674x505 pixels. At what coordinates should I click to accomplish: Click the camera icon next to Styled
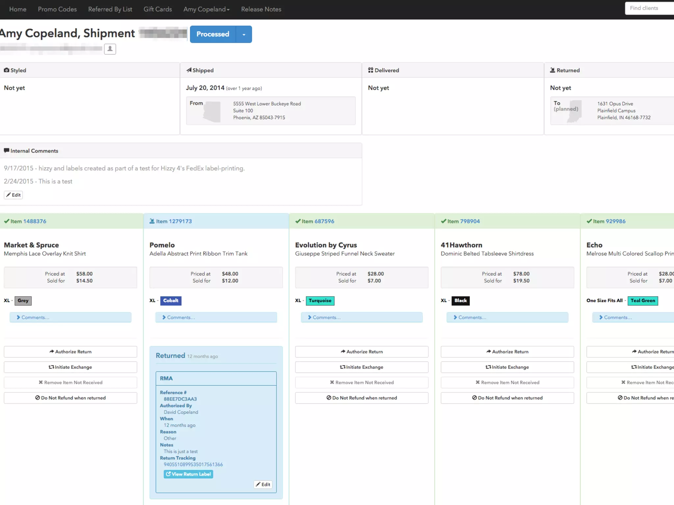click(x=6, y=70)
